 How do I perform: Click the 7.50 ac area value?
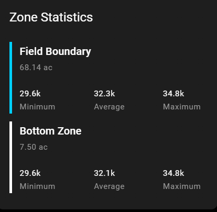click(34, 147)
